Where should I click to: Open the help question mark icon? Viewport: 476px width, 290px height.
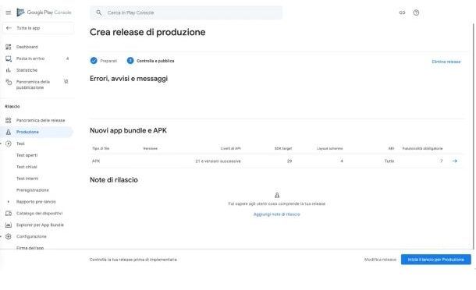416,12
